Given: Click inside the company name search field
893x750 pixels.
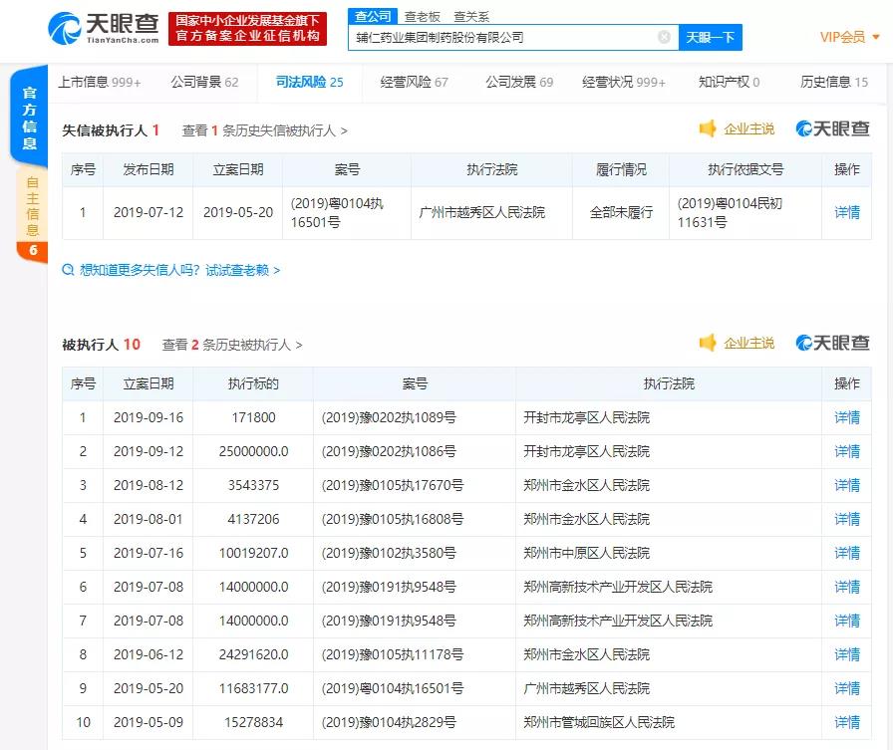Looking at the screenshot, I should click(x=498, y=36).
